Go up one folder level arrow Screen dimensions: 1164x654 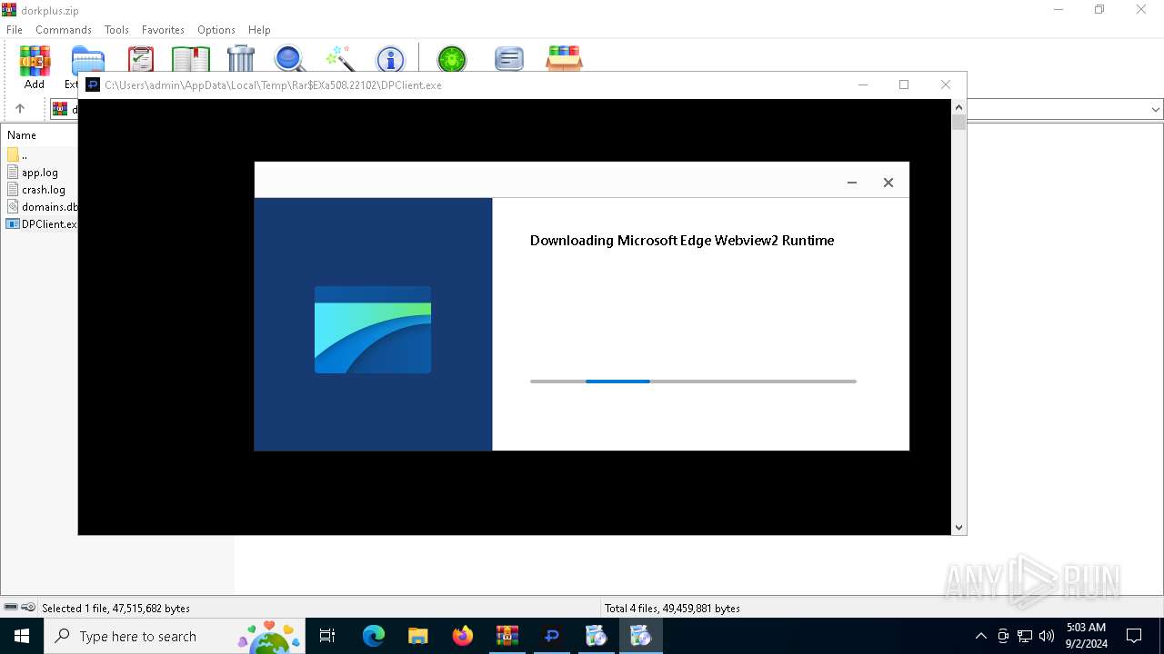(x=20, y=109)
